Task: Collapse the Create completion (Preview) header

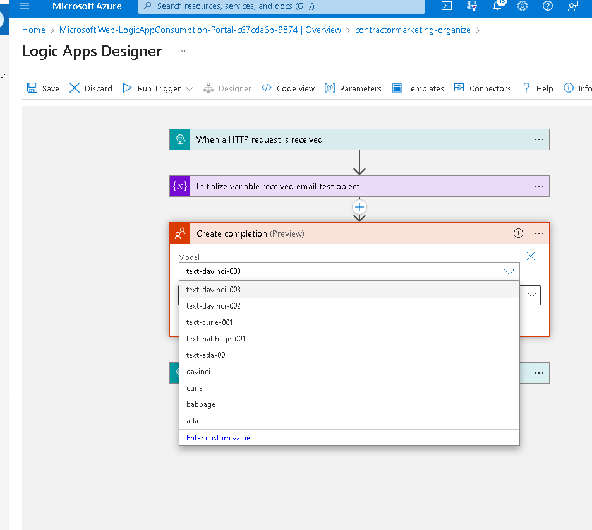Action: point(359,233)
